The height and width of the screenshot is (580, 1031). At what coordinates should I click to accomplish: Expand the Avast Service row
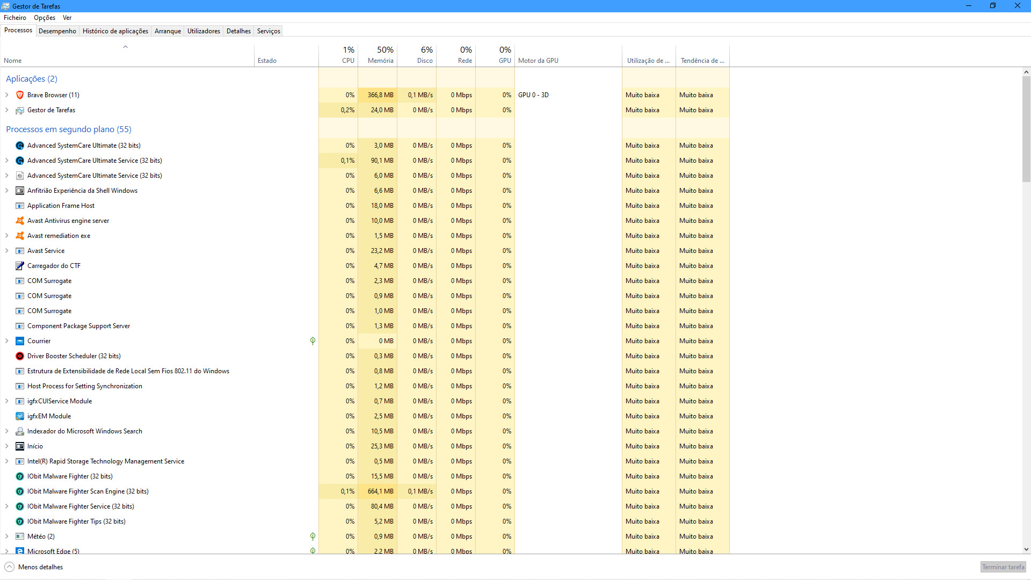point(7,251)
